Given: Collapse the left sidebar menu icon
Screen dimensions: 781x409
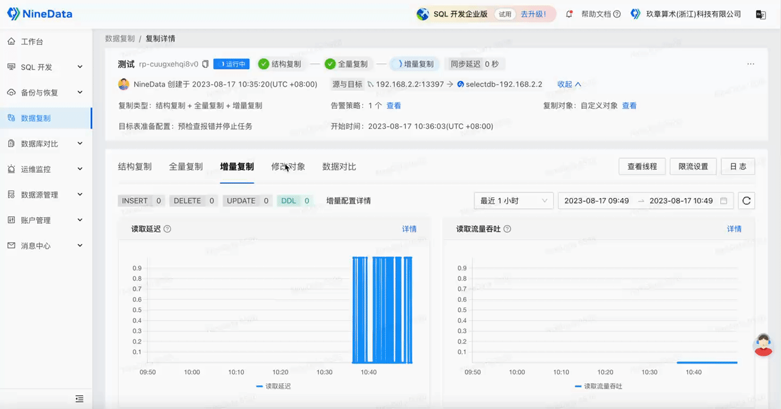Looking at the screenshot, I should 79,398.
